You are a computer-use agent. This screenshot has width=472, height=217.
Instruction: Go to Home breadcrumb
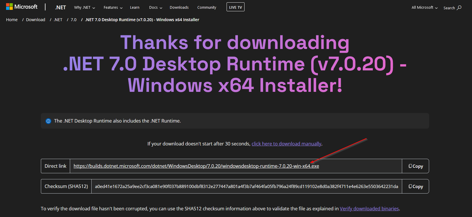[12, 20]
